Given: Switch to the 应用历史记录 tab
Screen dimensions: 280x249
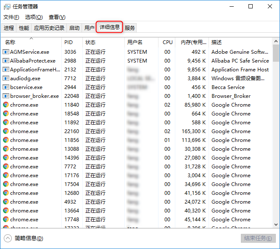Looking at the screenshot, I should tap(49, 28).
